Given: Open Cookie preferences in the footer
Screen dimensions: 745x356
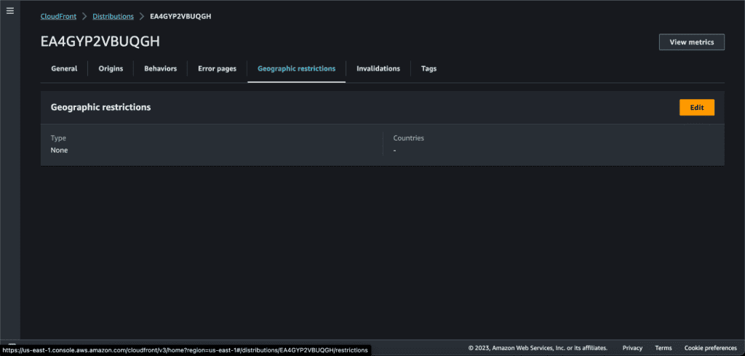Looking at the screenshot, I should pos(710,348).
